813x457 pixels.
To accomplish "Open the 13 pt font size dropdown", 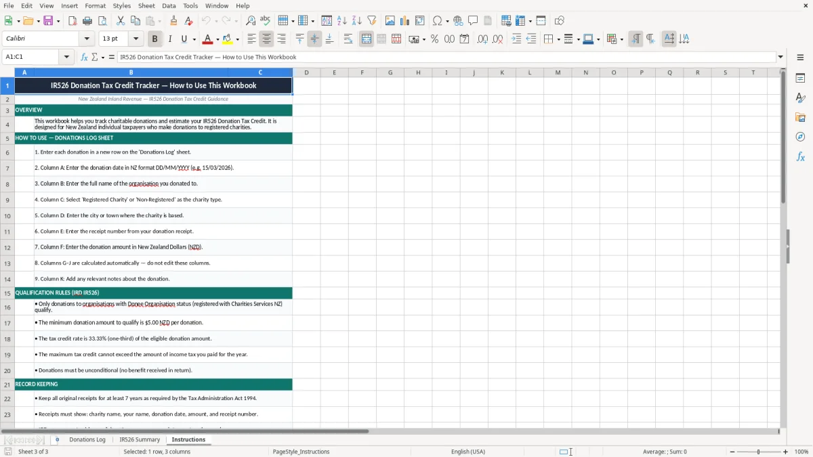I will 135,39.
